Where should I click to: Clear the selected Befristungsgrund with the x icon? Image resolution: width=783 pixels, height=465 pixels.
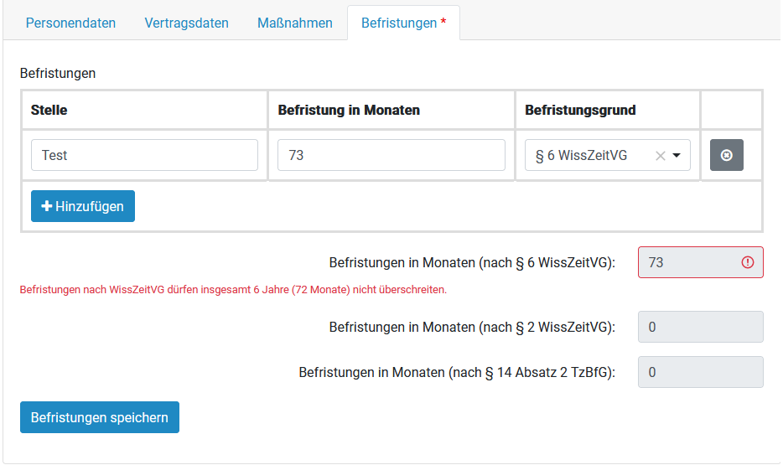(x=660, y=155)
